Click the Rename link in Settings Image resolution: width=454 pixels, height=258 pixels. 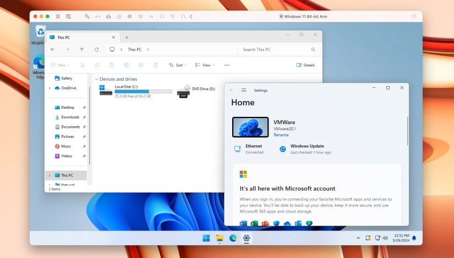[281, 134]
